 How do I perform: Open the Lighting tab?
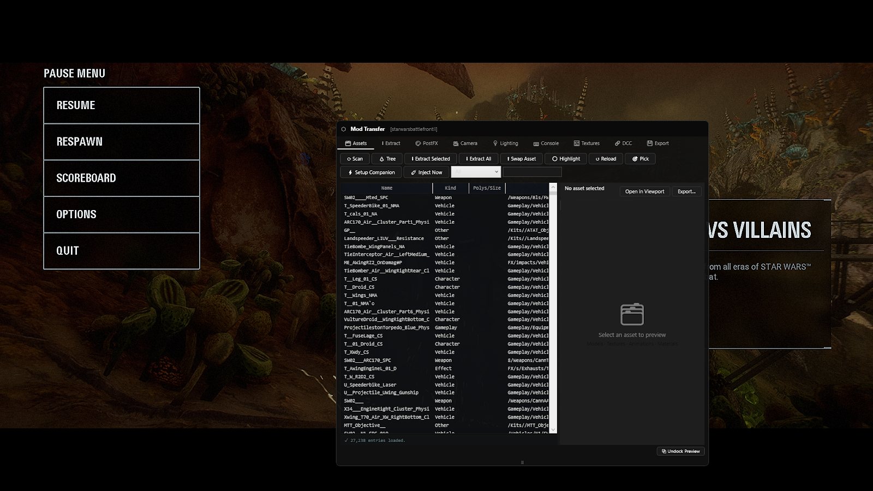[x=505, y=143]
